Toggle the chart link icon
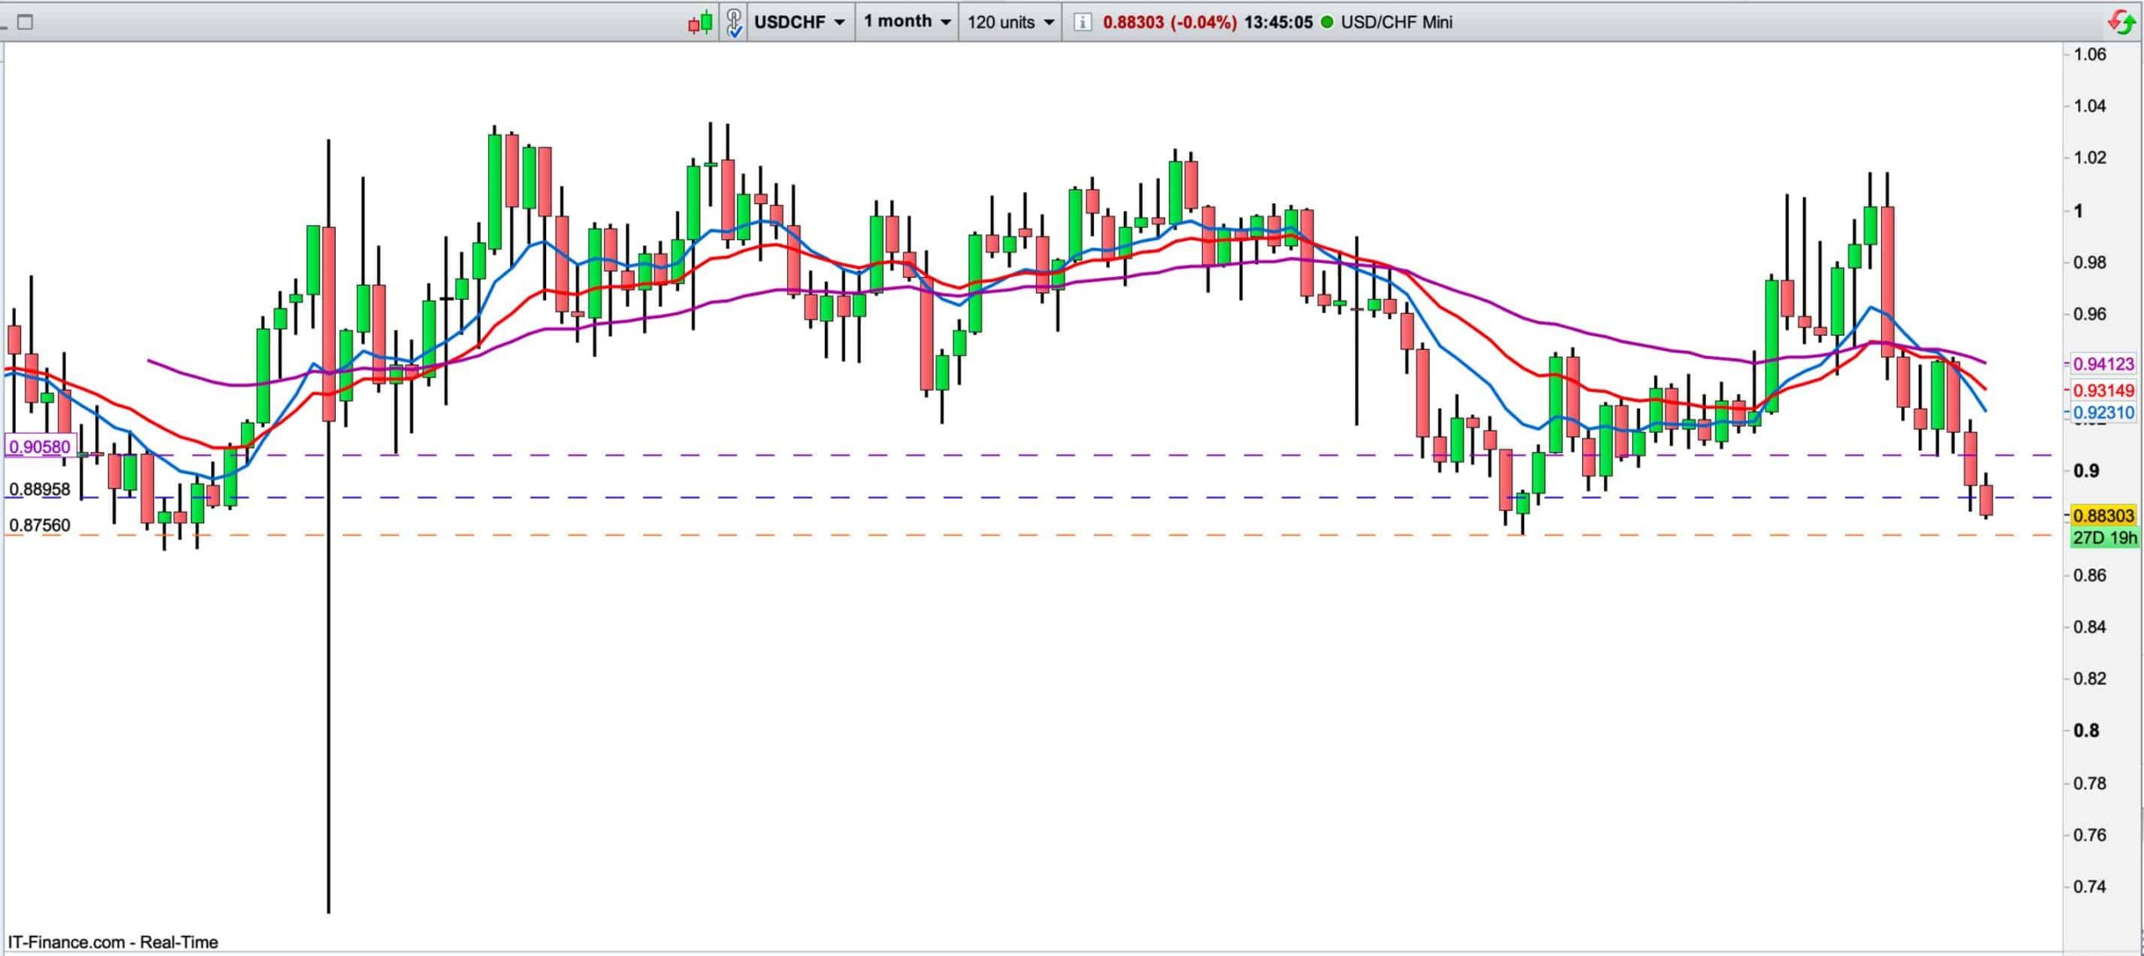 [x=734, y=22]
